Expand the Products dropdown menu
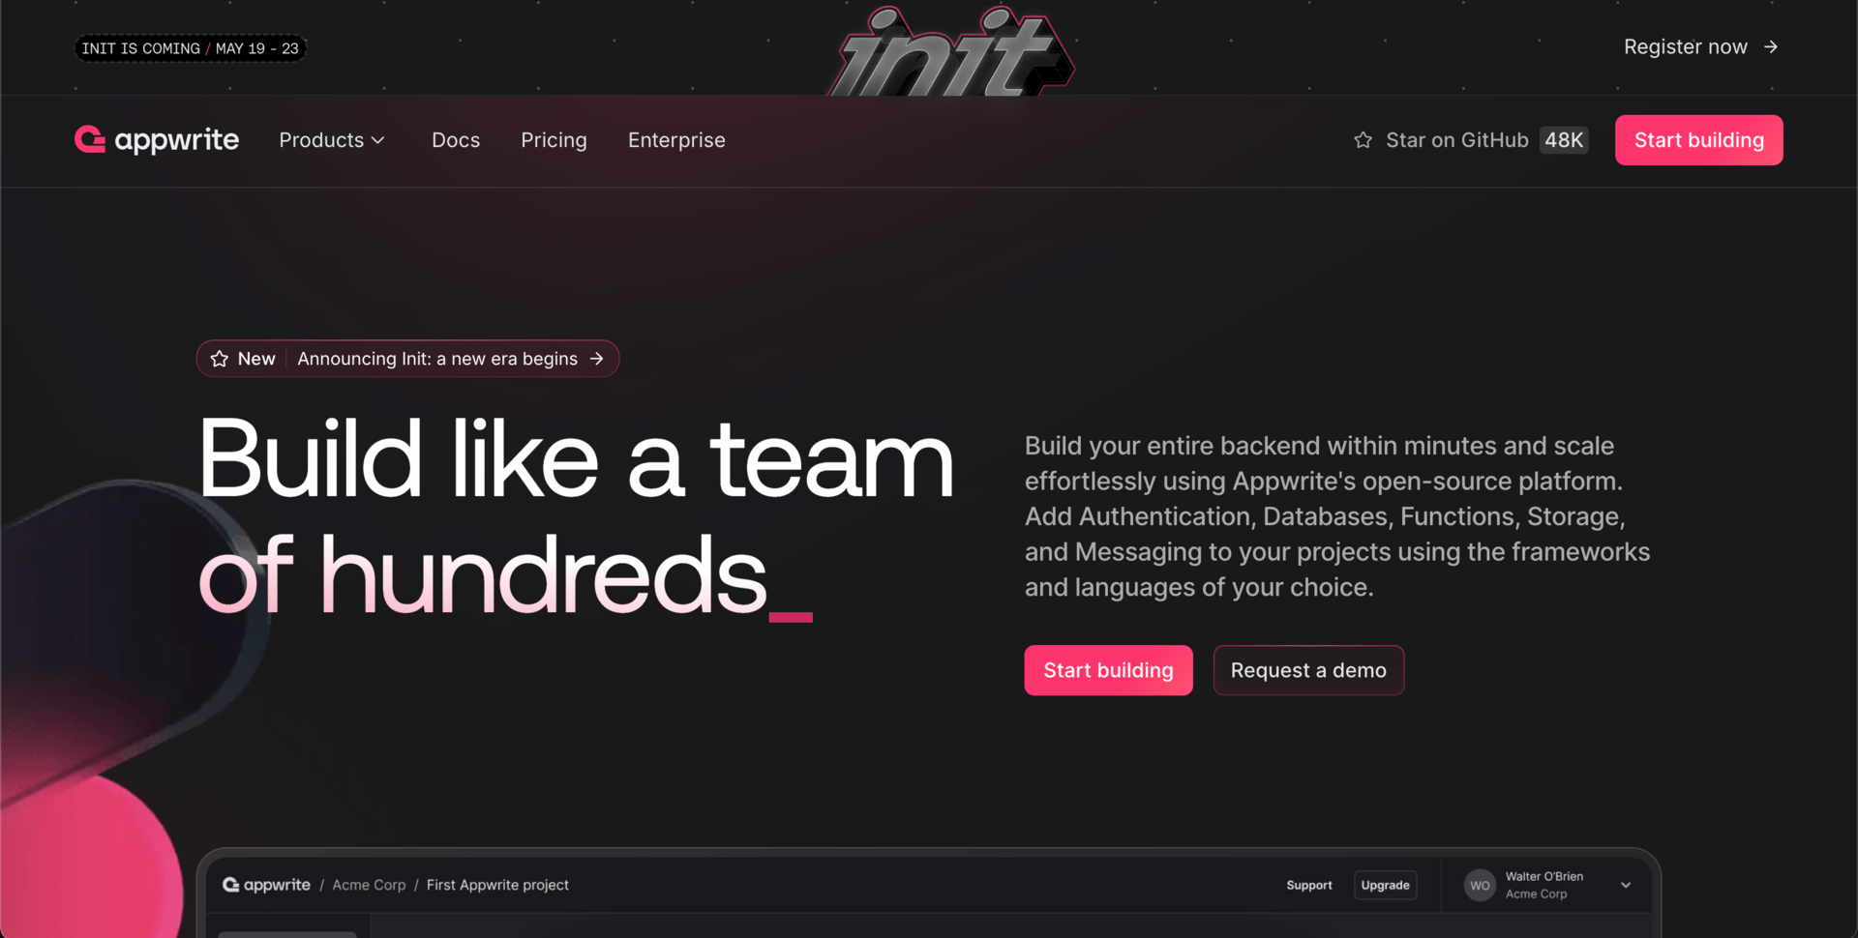This screenshot has height=938, width=1858. coord(332,140)
